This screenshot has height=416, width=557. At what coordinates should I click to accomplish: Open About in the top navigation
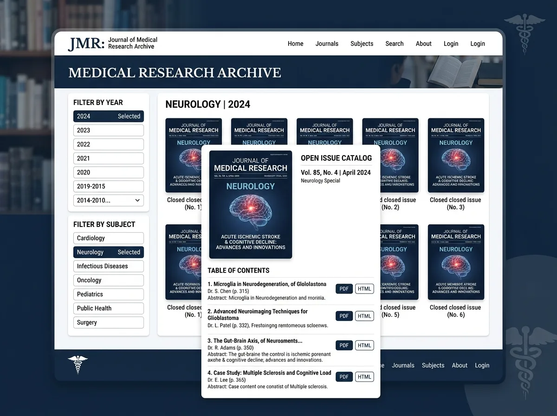click(x=423, y=44)
